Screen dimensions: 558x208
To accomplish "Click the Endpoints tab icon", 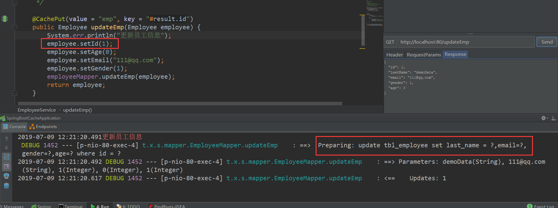I will [32, 127].
